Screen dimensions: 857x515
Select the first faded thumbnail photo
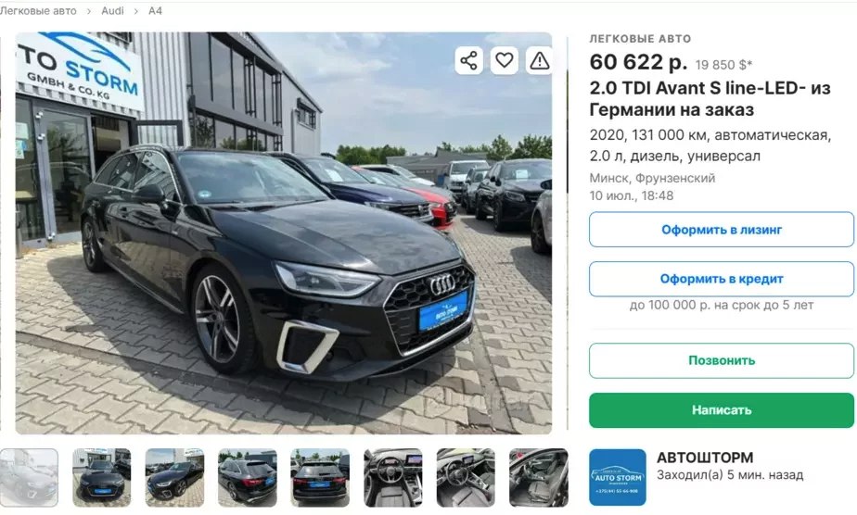point(29,478)
